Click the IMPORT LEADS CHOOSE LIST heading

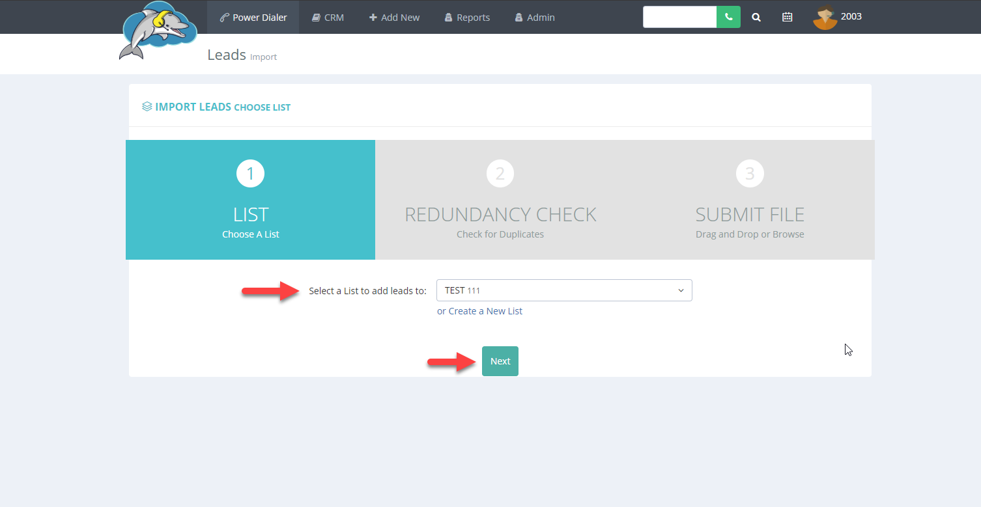coord(216,107)
